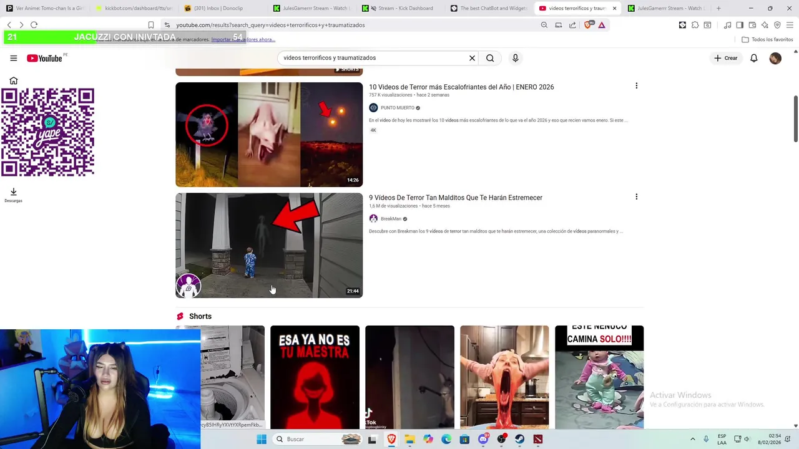The width and height of the screenshot is (799, 449).
Task: Close the 'videos terrorificos' YouTube tab
Action: pyautogui.click(x=614, y=8)
